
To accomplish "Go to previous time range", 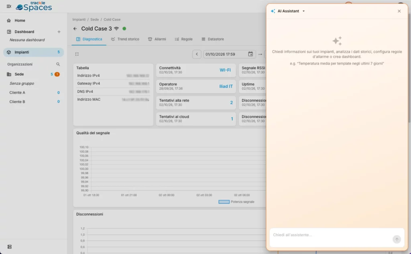I will [x=197, y=54].
